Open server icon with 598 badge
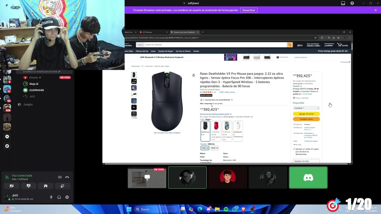This screenshot has width=381, height=214. (x=7, y=108)
